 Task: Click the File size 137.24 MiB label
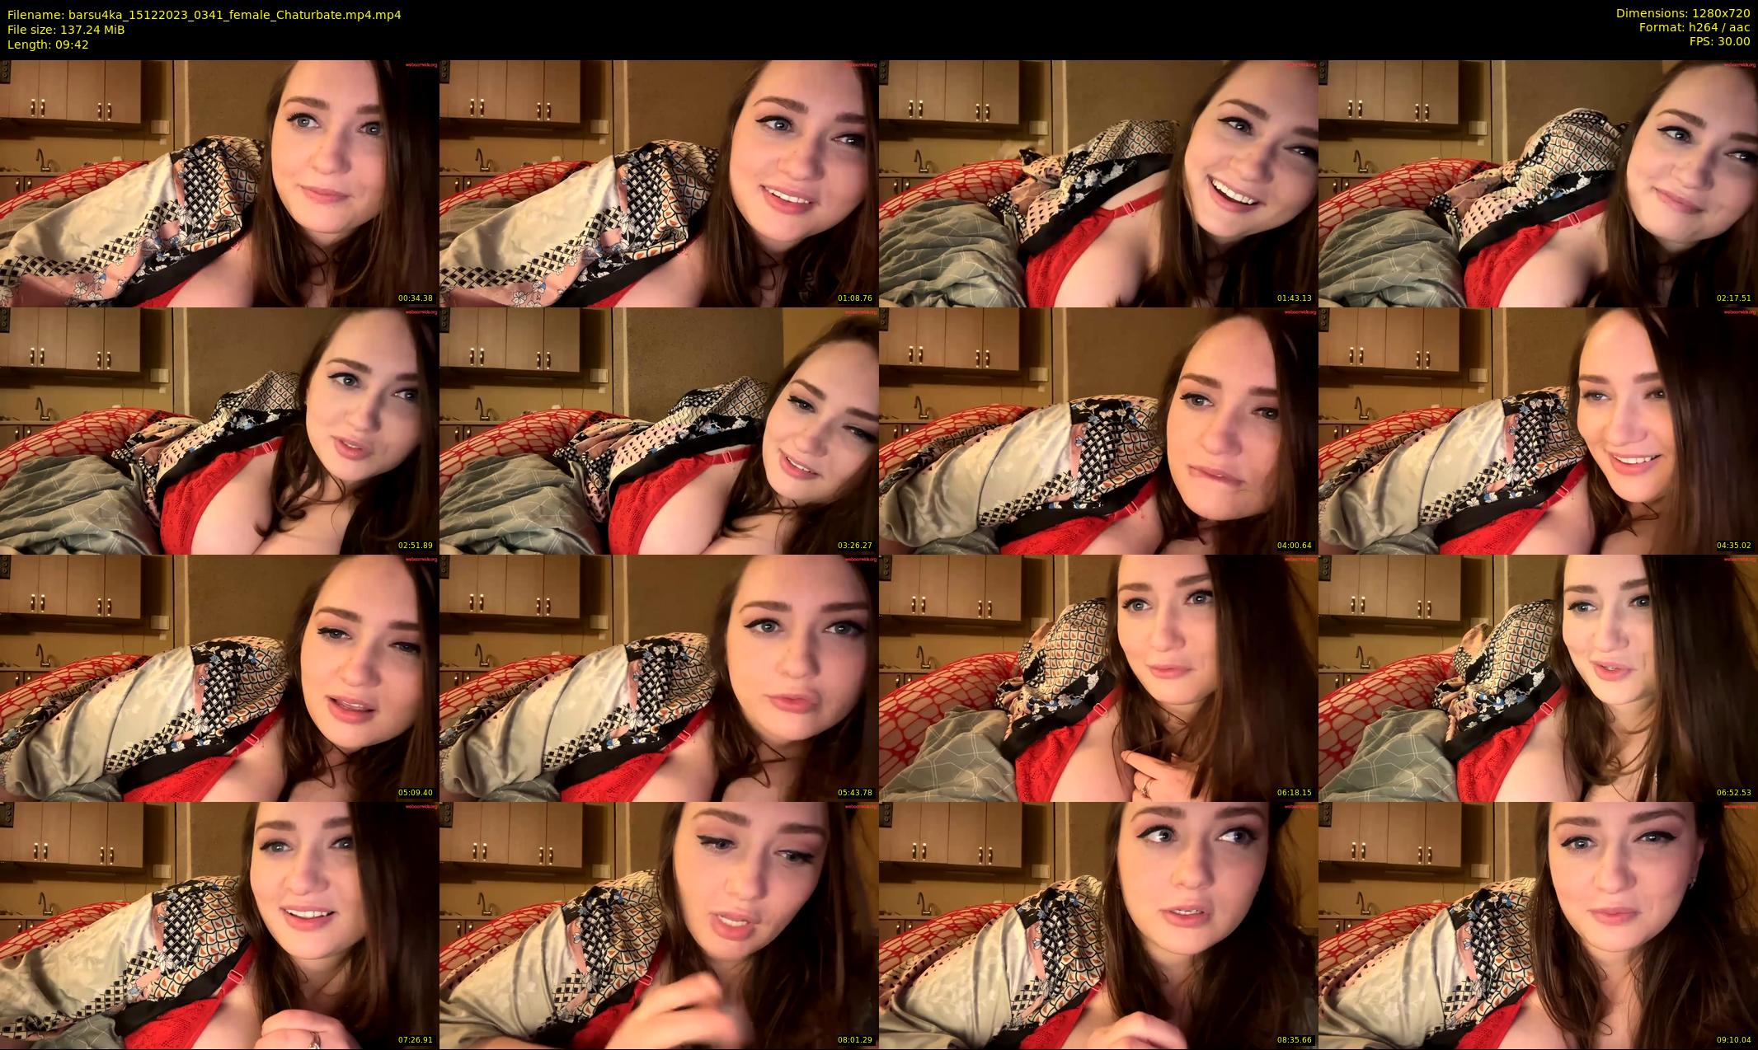coord(66,30)
